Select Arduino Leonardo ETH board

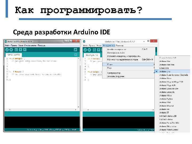(x=173, y=89)
